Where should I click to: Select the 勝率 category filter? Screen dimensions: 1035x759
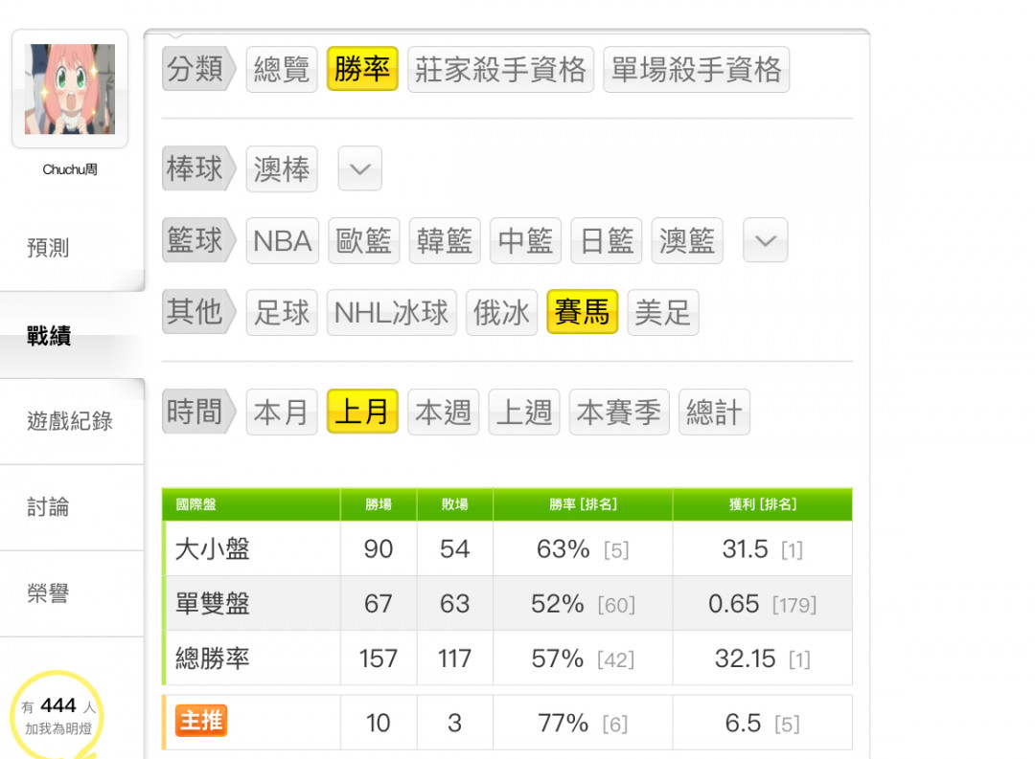[x=362, y=69]
